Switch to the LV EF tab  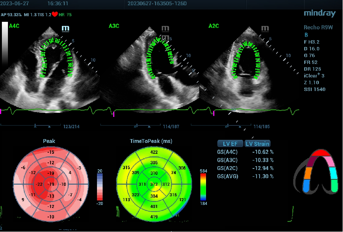[230, 144]
